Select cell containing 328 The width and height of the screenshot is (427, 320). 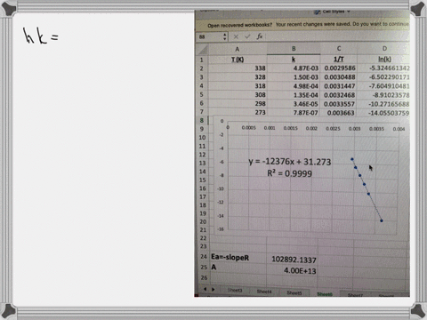pyautogui.click(x=238, y=77)
